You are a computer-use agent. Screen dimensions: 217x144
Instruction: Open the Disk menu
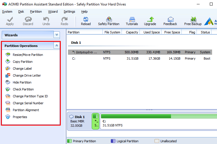click(21, 12)
